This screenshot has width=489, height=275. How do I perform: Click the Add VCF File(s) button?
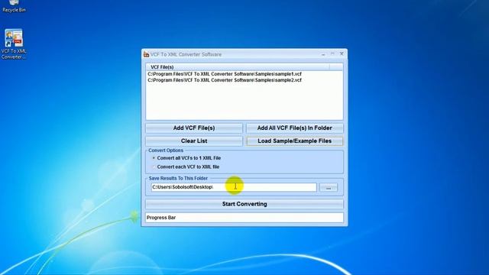click(x=194, y=128)
